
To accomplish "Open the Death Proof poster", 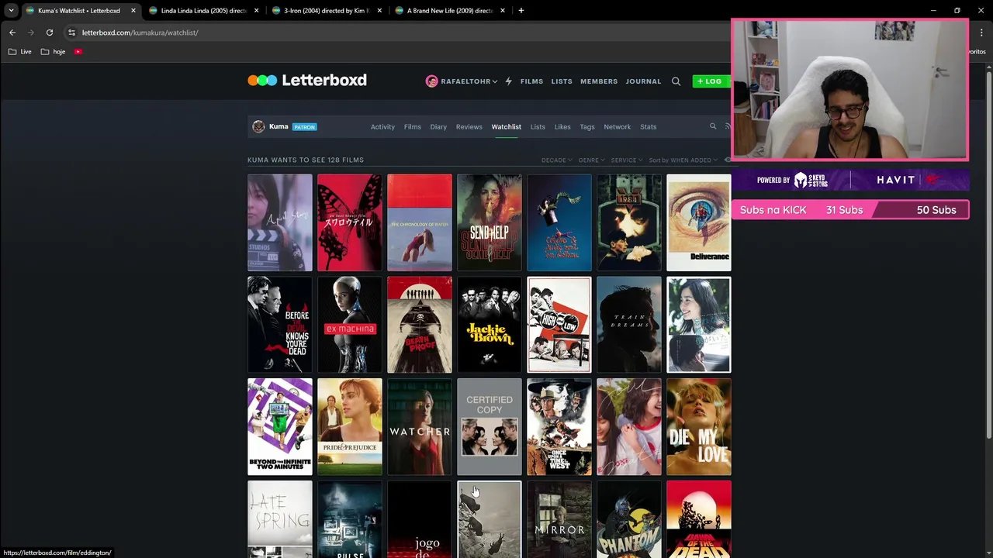I will pos(420,325).
